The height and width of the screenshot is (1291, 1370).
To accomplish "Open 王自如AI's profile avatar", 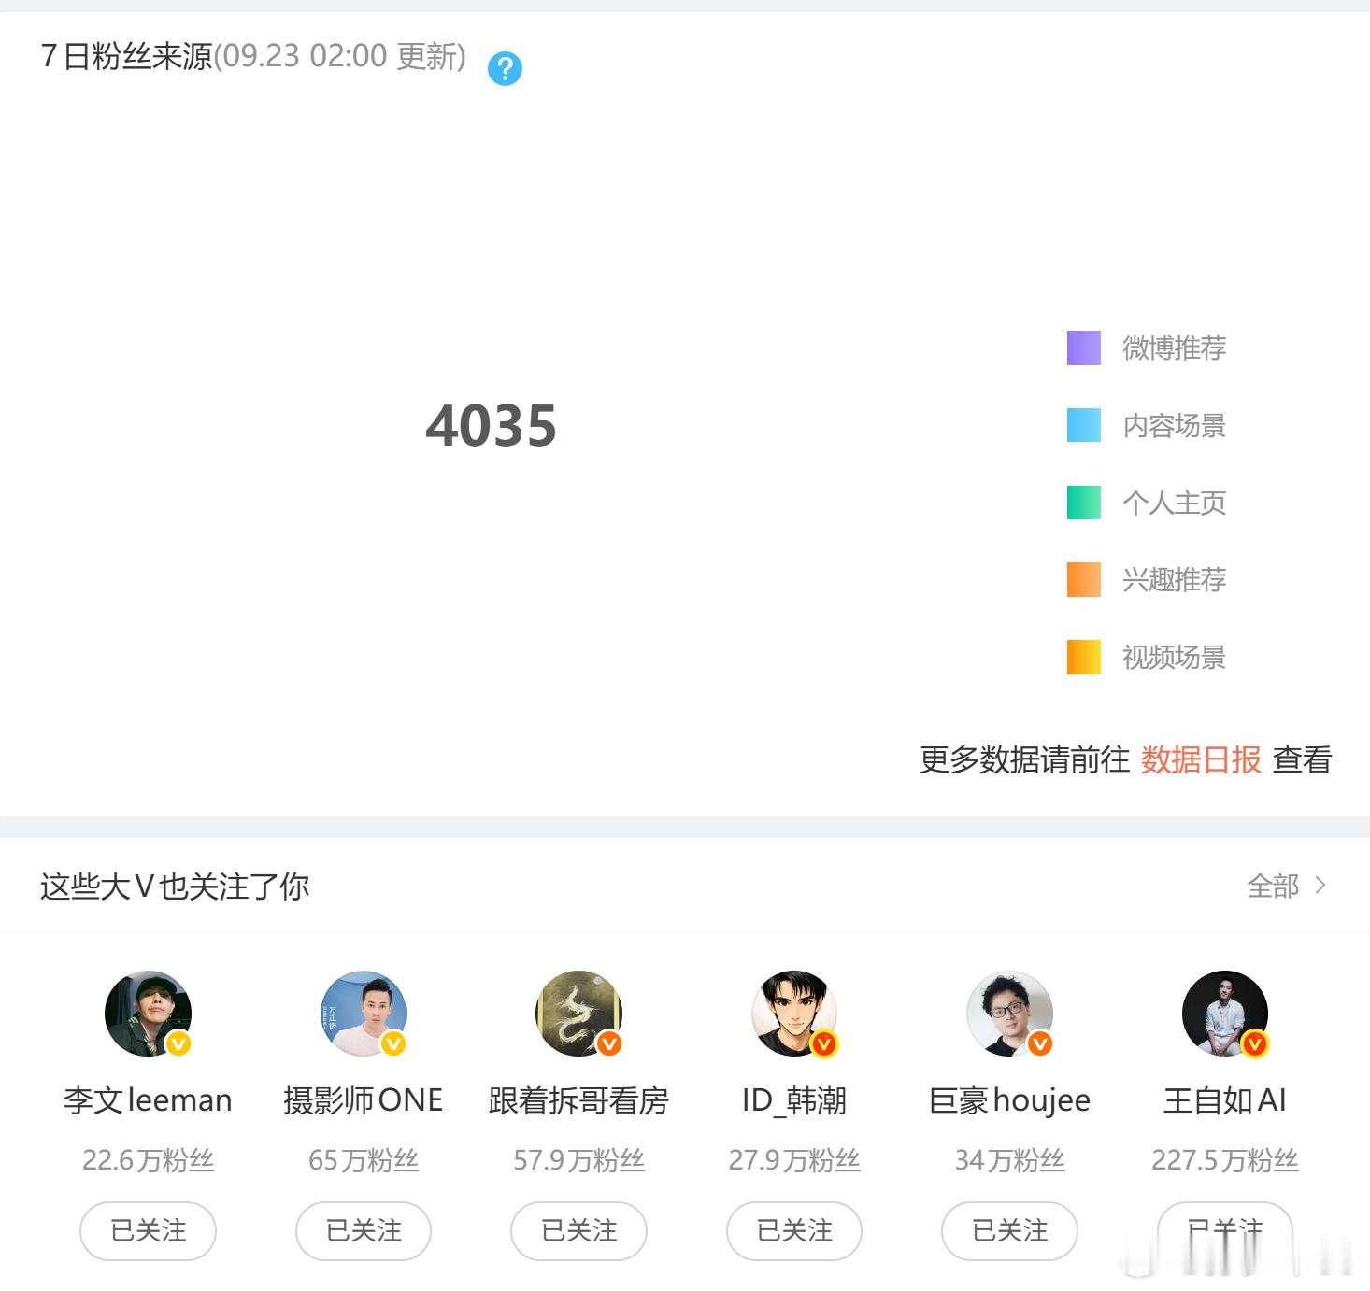I will pyautogui.click(x=1225, y=1014).
